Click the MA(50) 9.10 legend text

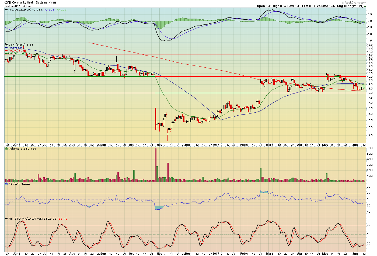coord(15,47)
